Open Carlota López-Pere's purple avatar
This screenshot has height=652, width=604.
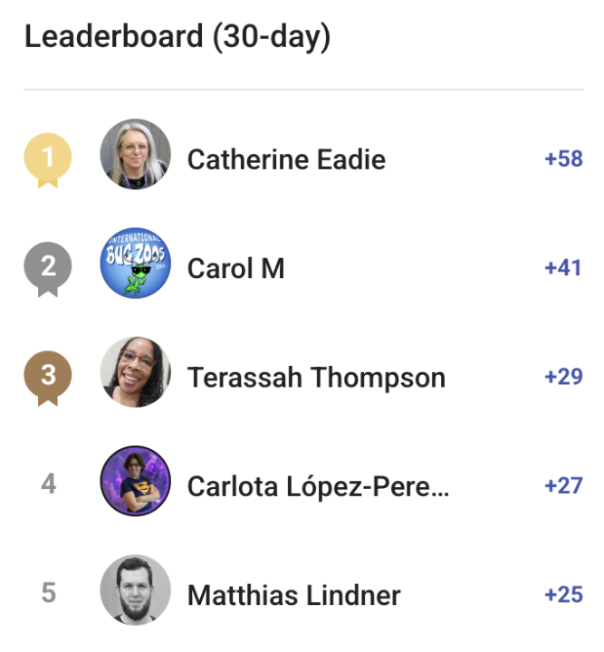point(136,481)
